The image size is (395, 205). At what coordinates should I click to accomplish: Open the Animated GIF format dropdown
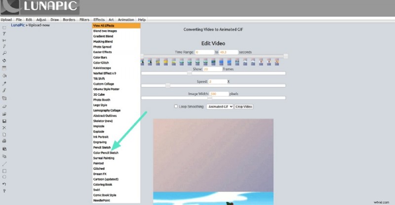[x=219, y=106]
